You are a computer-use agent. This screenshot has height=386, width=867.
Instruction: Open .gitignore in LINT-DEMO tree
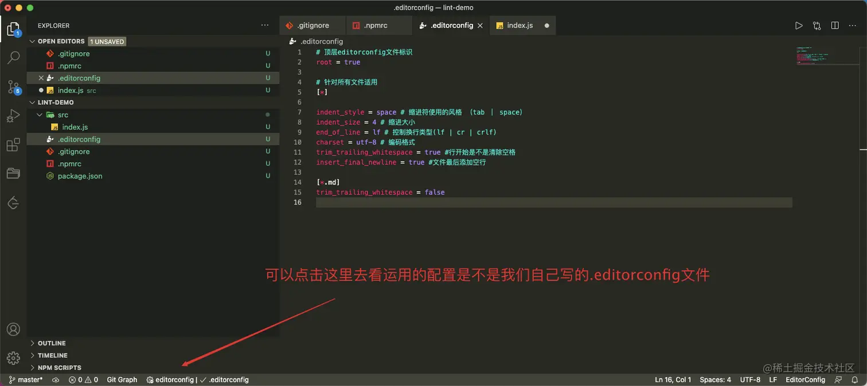153,152
